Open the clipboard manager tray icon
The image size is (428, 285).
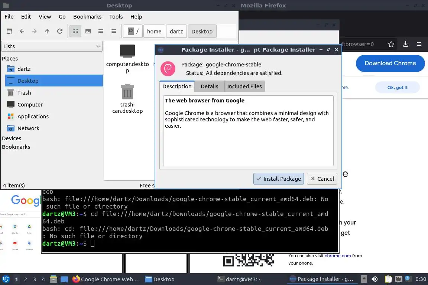click(x=388, y=279)
